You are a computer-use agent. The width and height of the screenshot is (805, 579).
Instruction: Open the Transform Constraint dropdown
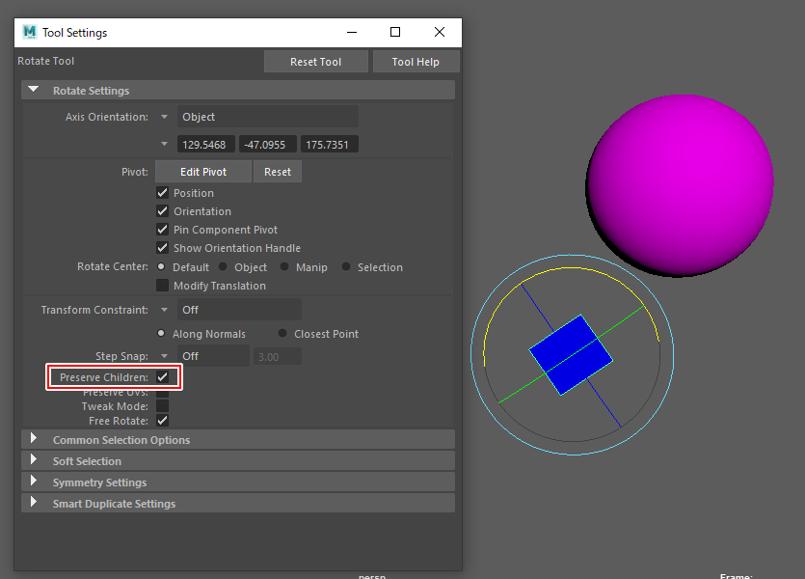point(164,310)
